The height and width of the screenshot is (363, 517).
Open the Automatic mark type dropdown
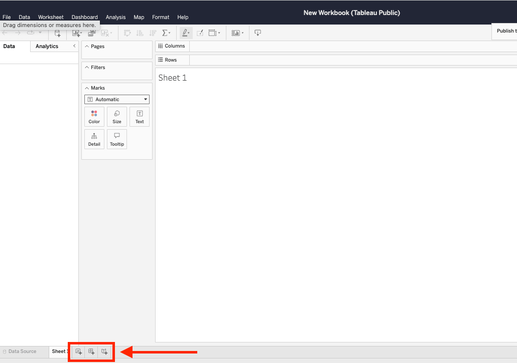pyautogui.click(x=117, y=99)
